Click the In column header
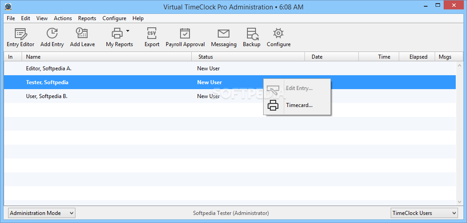Viewport: 467px width, 223px height. pos(13,57)
